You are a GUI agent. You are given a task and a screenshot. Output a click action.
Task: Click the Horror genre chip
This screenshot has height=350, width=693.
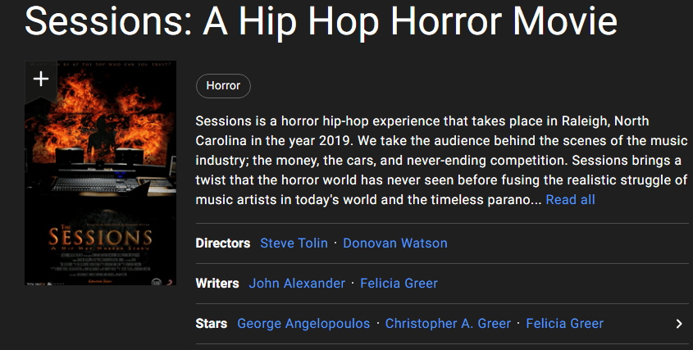point(223,85)
